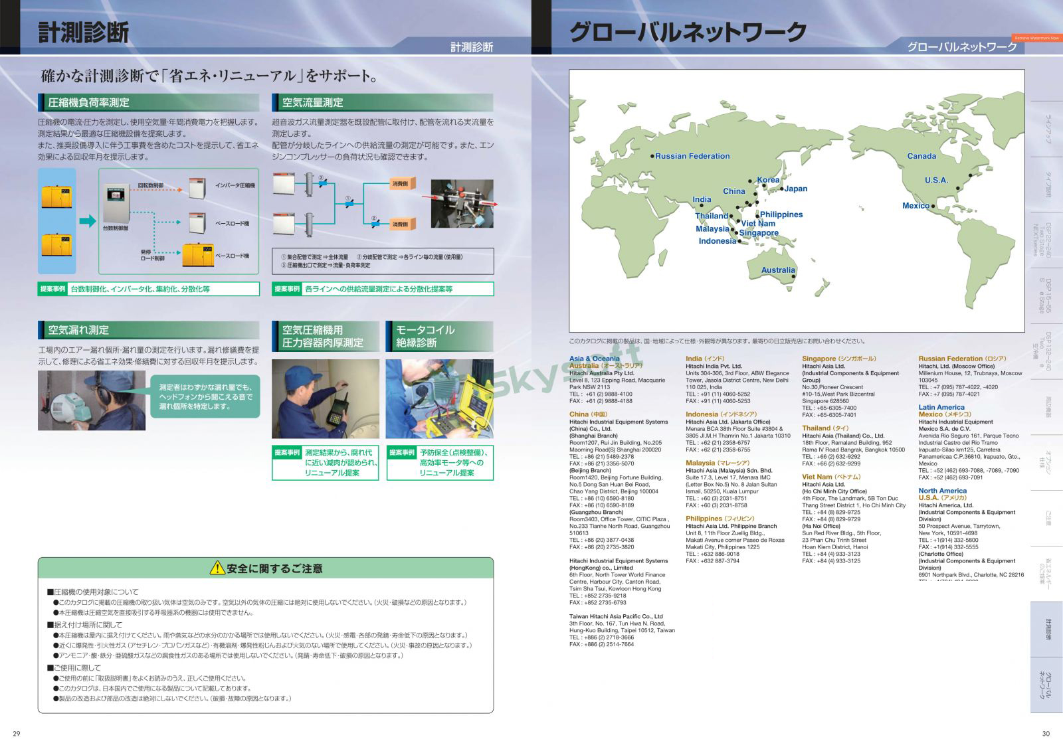Open the DSP 15-55 side tab
The image size is (1063, 751).
click(1046, 296)
